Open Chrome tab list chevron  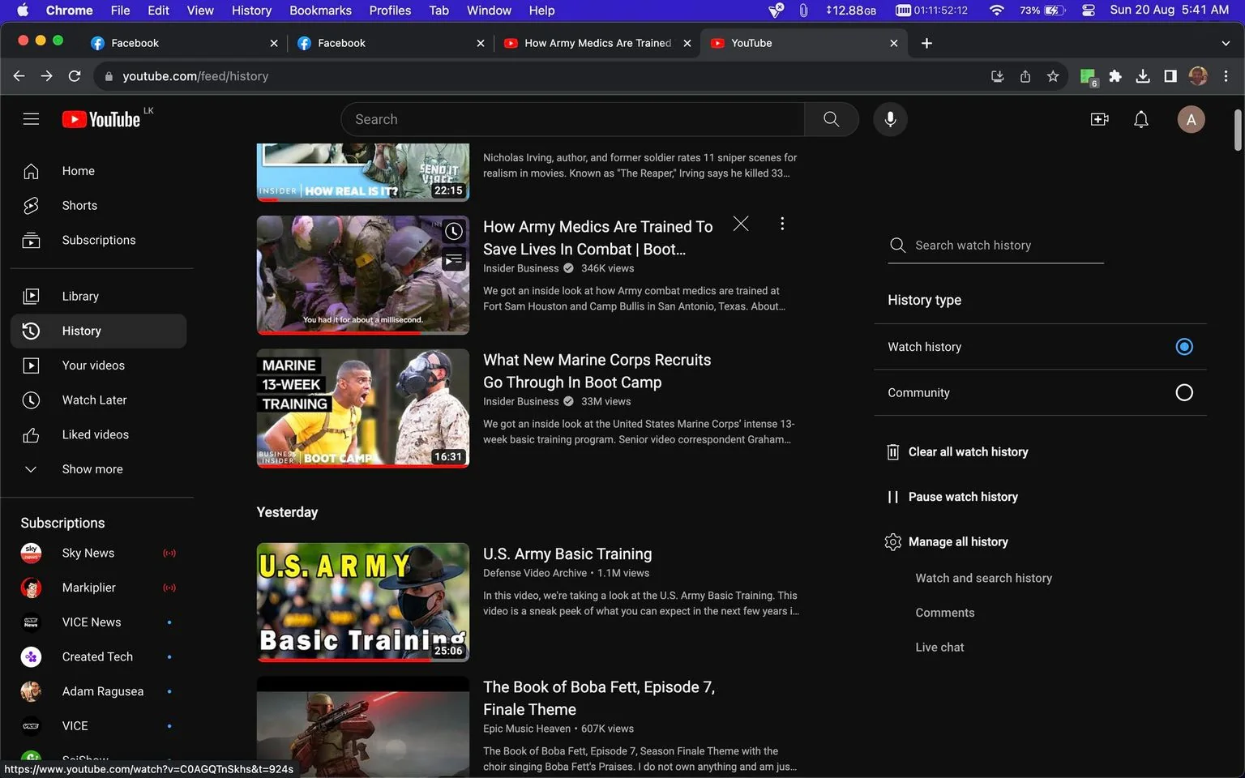point(1225,43)
